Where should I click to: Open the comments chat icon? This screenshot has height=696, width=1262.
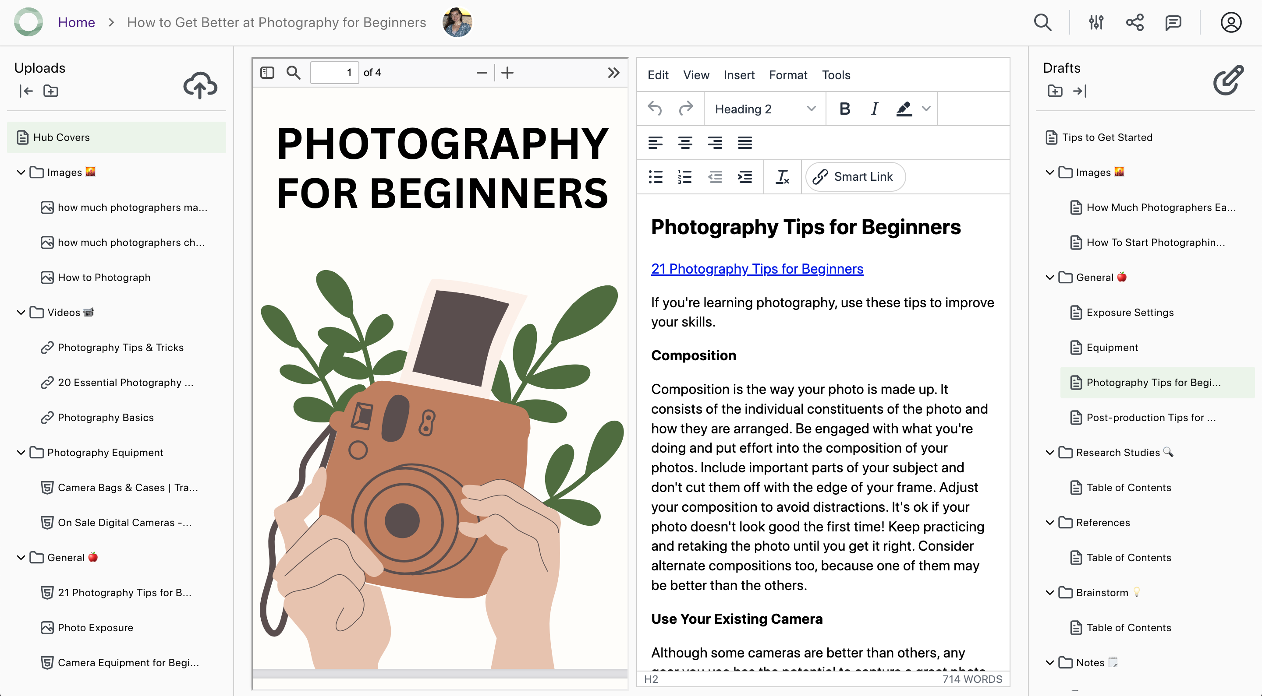(1173, 22)
